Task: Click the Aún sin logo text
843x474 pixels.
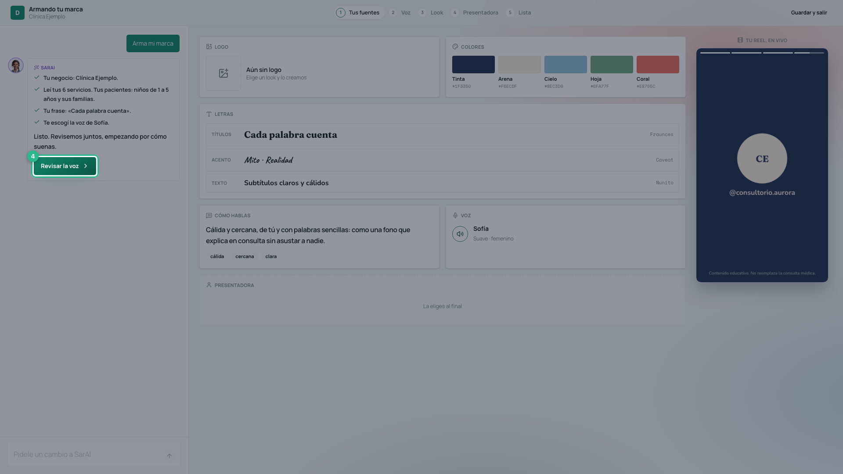Action: pos(264,70)
